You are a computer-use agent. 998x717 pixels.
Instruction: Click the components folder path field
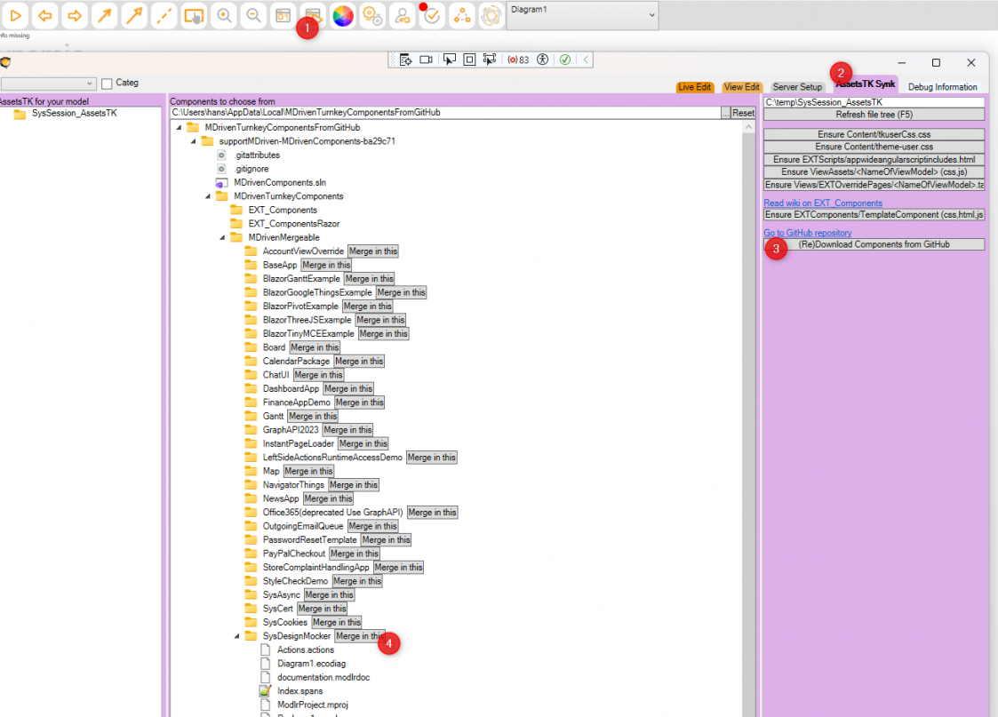click(445, 113)
